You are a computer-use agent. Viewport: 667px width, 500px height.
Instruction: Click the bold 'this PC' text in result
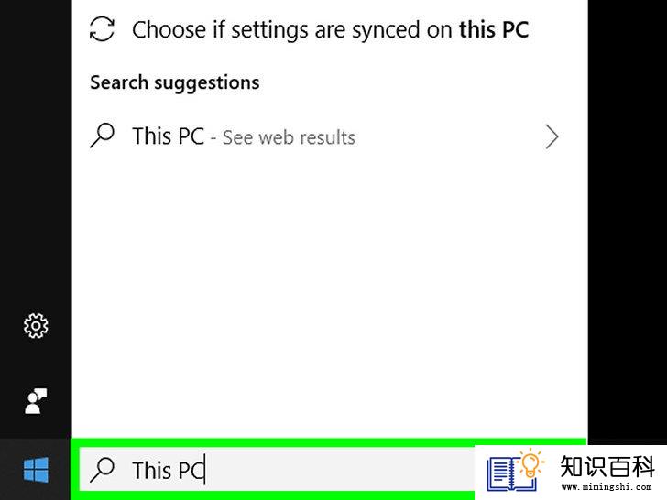494,29
